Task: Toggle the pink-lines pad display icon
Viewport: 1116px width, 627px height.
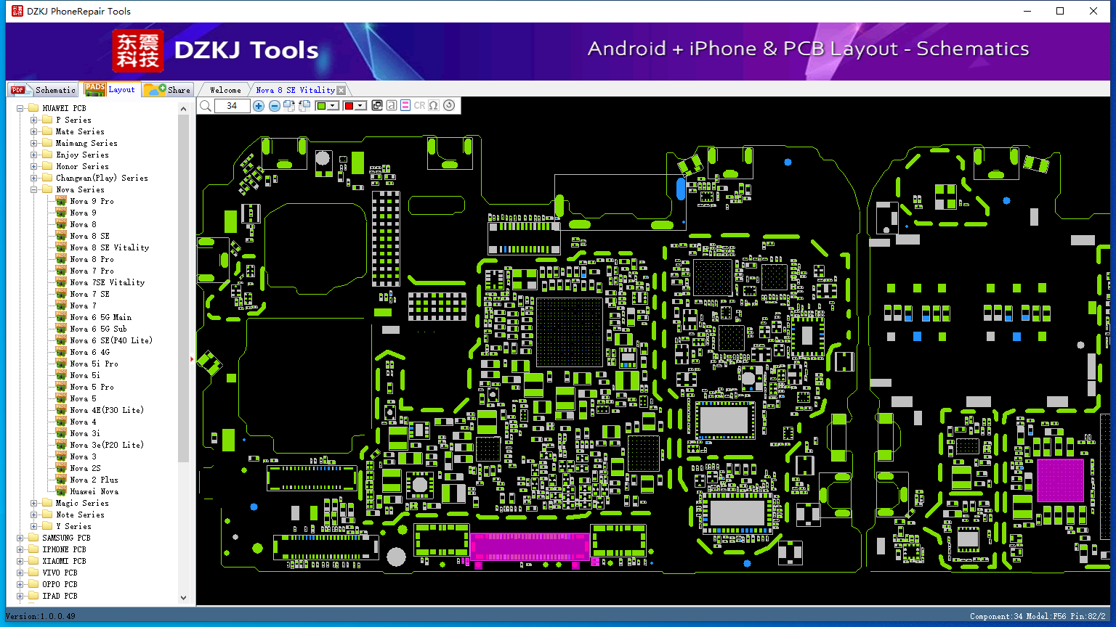Action: coord(405,106)
